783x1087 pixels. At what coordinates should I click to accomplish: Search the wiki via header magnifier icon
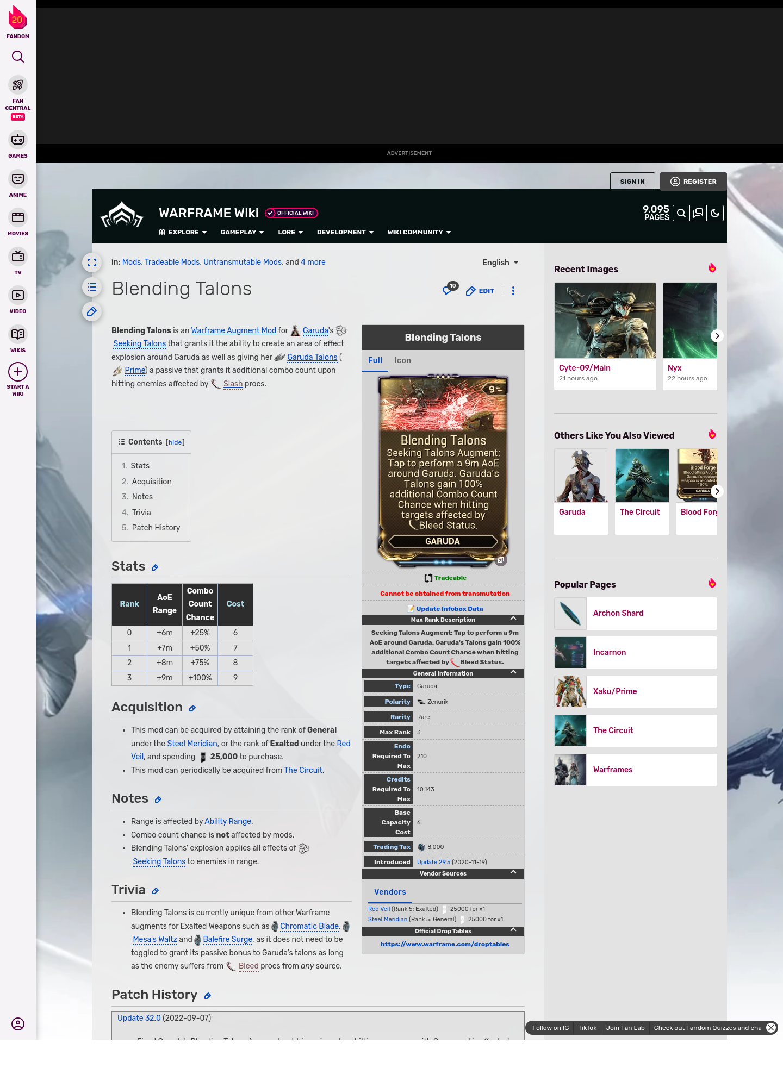681,213
